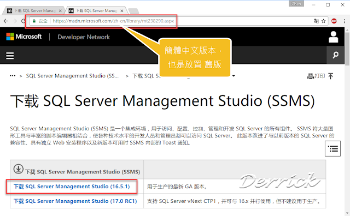The width and height of the screenshot is (350, 216).
Task: Download SQL Server Management Studio (16.5.1)
Action: coord(72,187)
